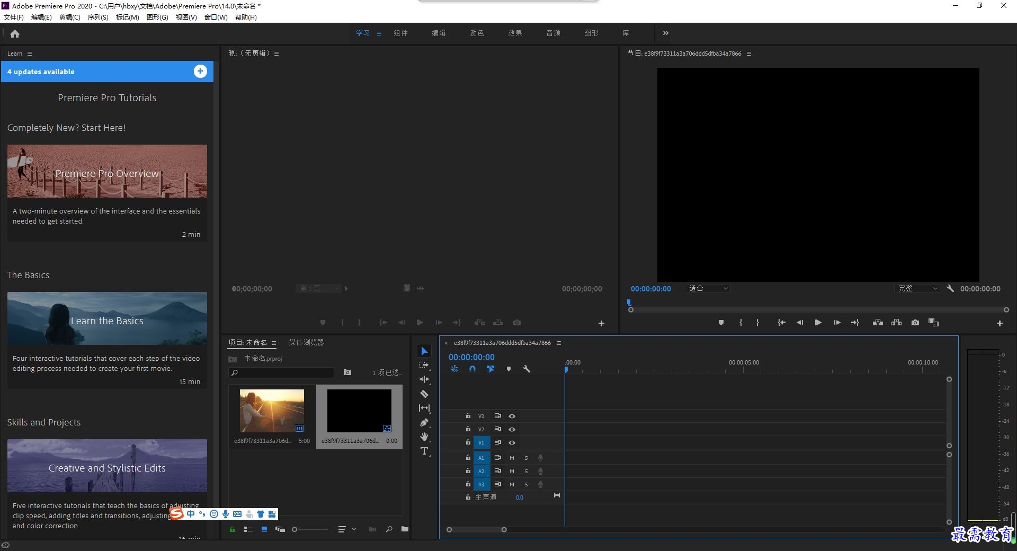The height and width of the screenshot is (551, 1017).
Task: Open playback resolution dropdown 完整
Action: [917, 289]
